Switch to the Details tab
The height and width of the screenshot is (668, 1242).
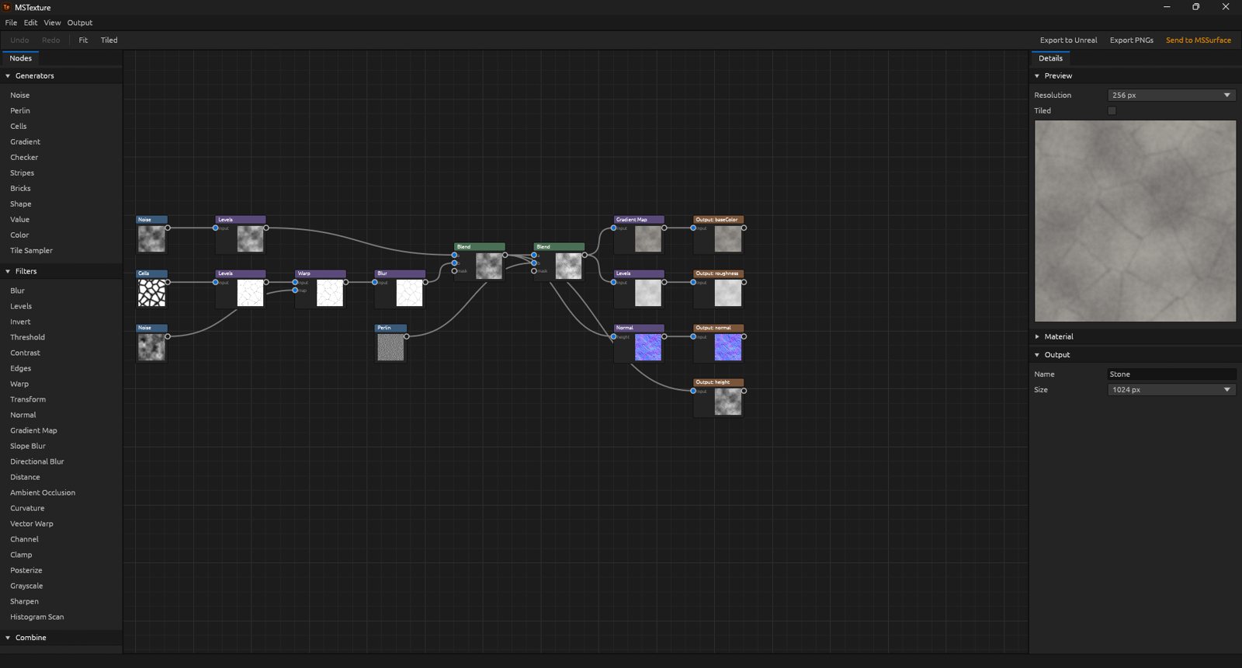1050,58
